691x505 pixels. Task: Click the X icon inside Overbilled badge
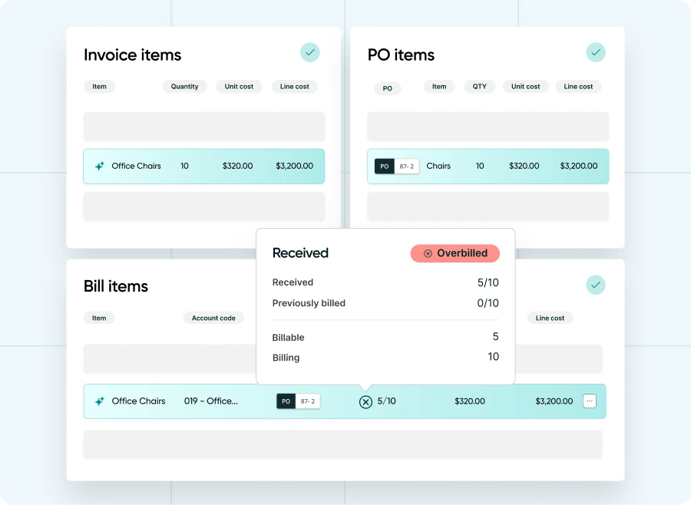428,253
